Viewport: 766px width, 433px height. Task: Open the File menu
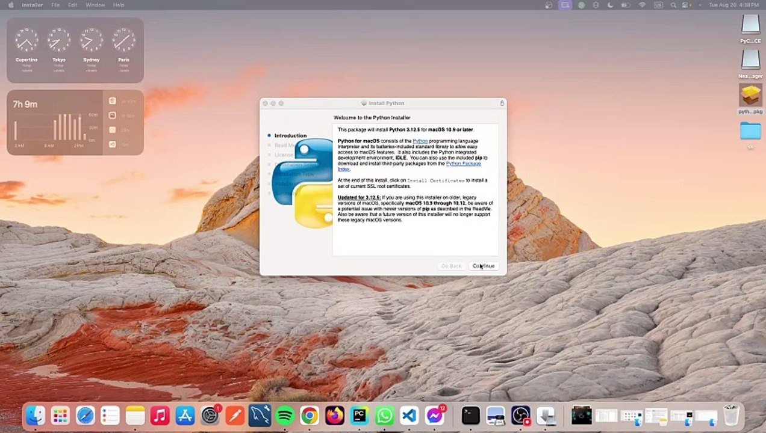55,5
